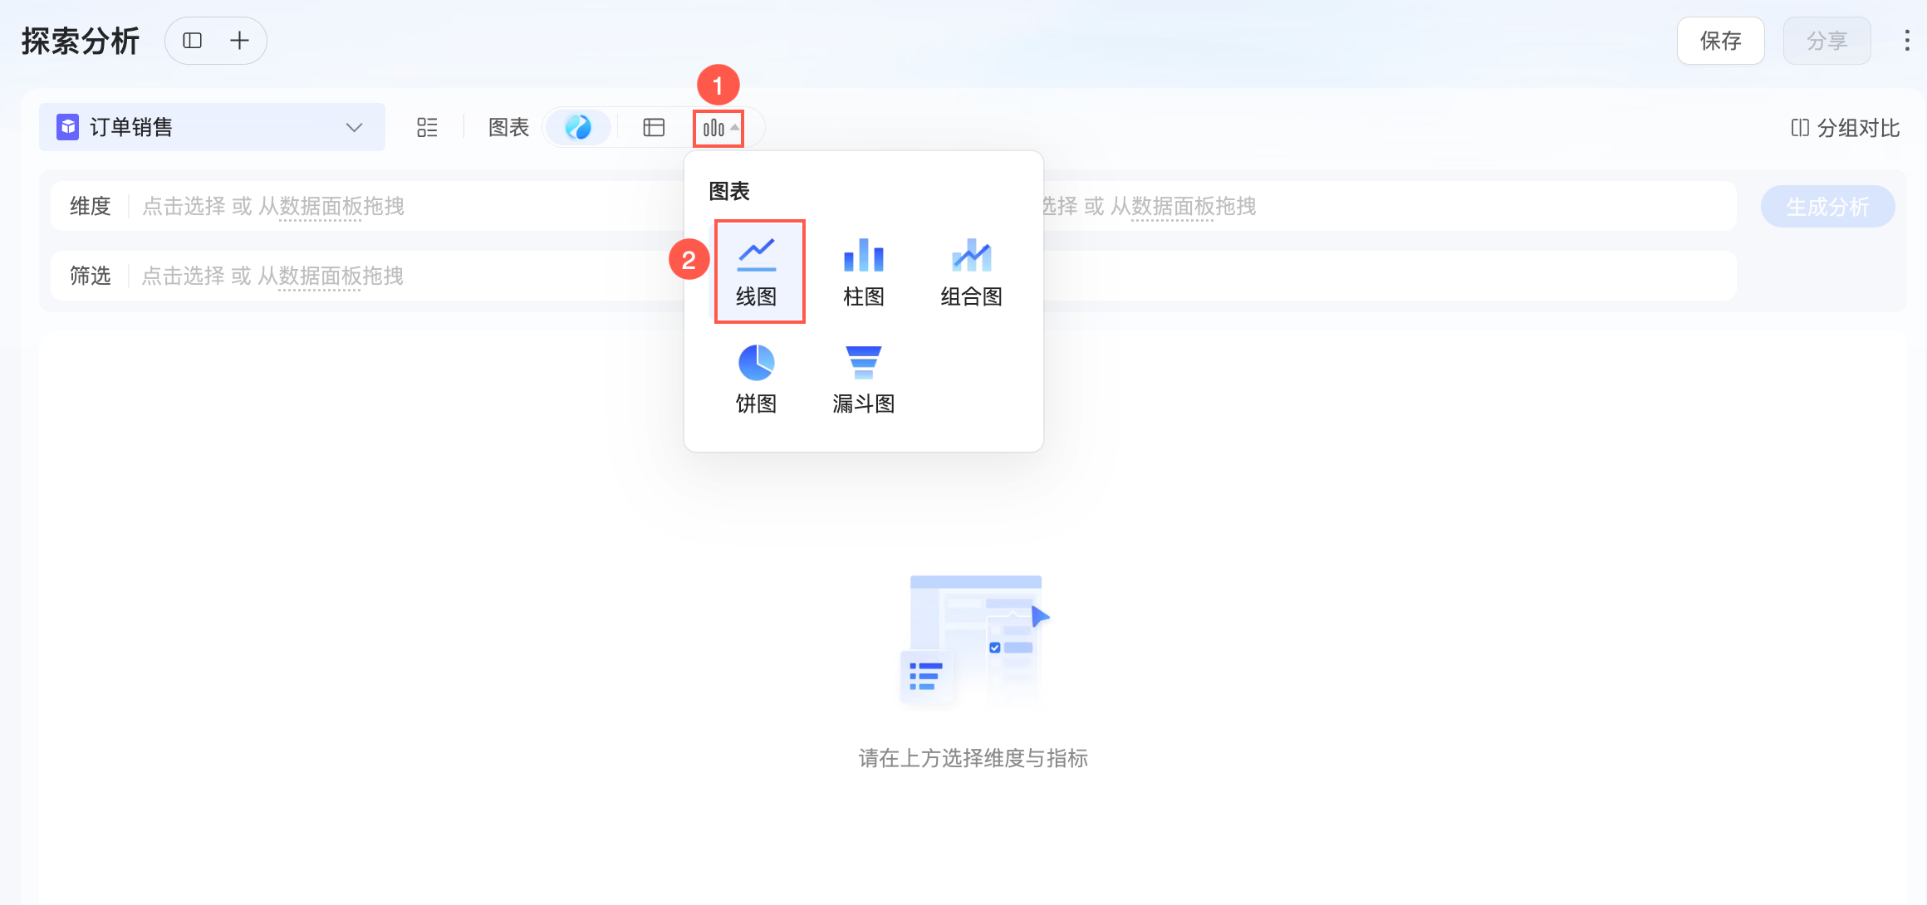The image size is (1927, 905).
Task: Switch to the smart chart toggle
Action: coord(578,128)
